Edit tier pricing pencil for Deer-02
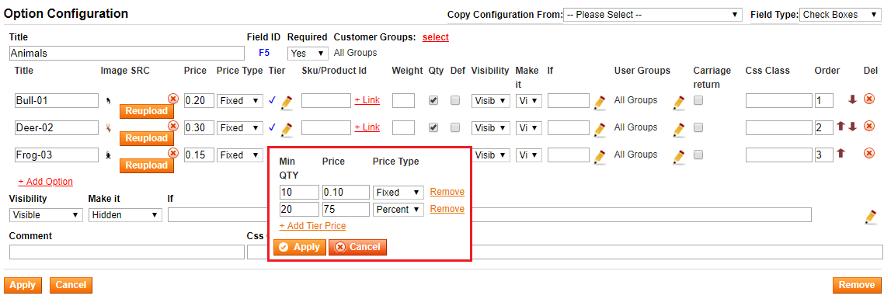The width and height of the screenshot is (884, 299). tap(287, 129)
